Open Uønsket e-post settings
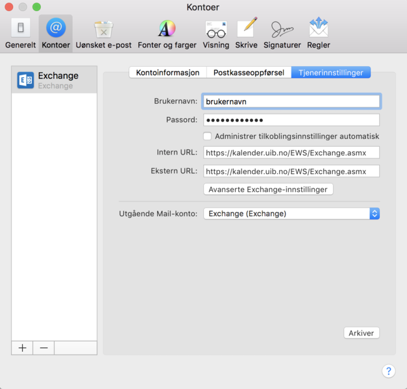Viewport: 407px width, 389px height. pos(103,34)
